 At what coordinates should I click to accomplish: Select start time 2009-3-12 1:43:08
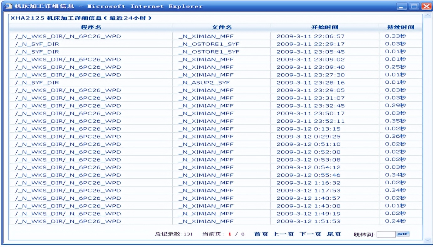(x=308, y=206)
